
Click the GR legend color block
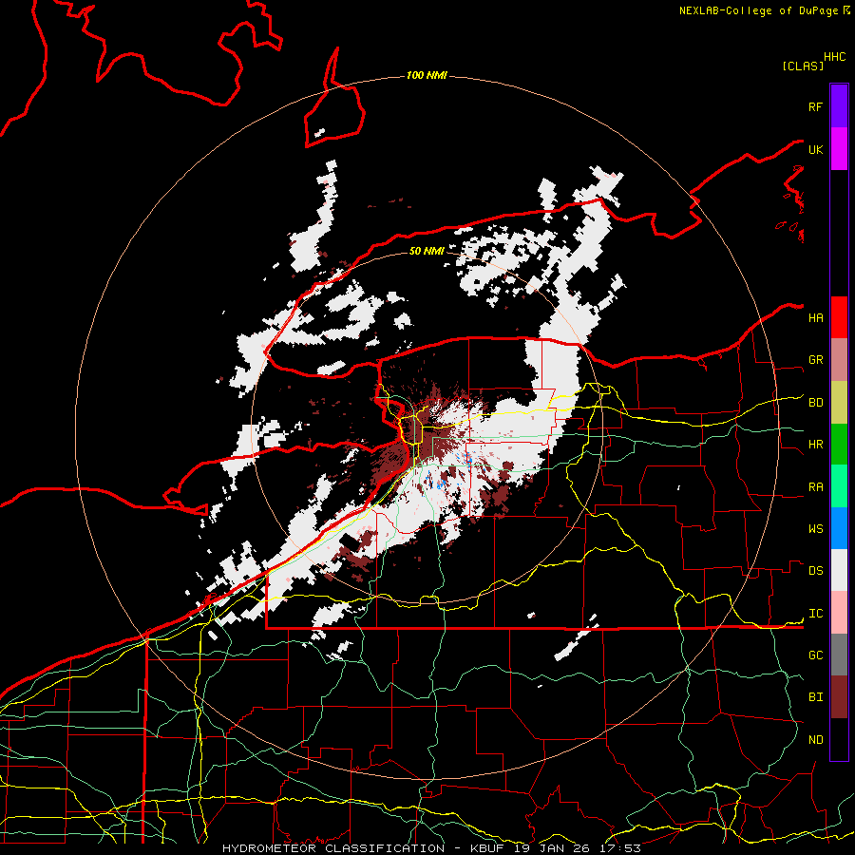point(839,360)
